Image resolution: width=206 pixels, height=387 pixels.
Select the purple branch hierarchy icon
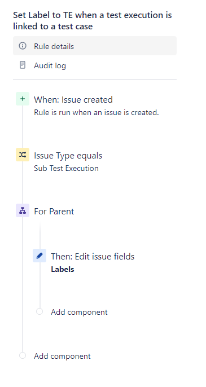(23, 210)
